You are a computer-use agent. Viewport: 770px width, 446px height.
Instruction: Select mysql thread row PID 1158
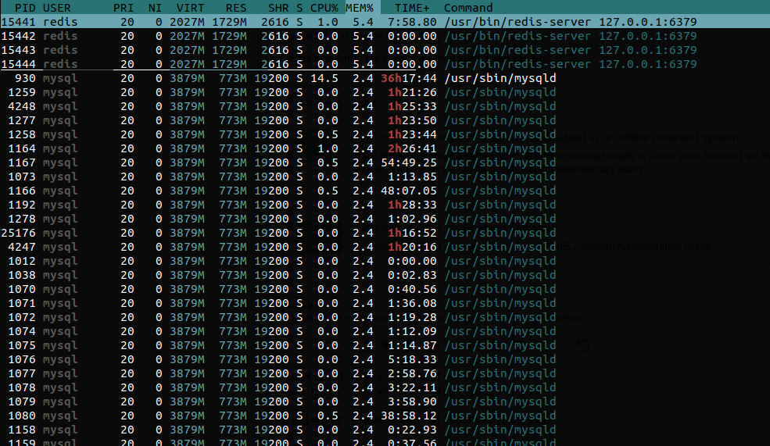click(x=385, y=430)
